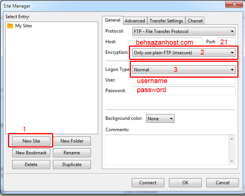Click the Comments scrollbar down arrow
This screenshot has height=196, width=245.
tap(232, 161)
